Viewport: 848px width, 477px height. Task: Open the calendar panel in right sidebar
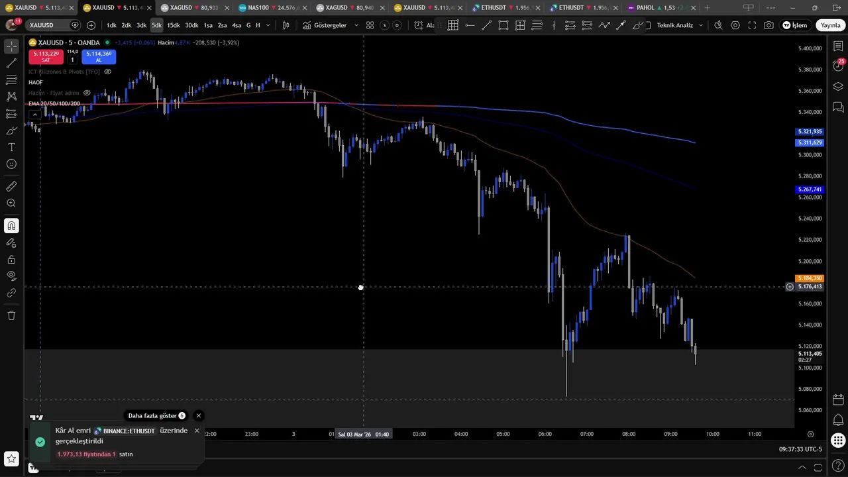click(838, 399)
